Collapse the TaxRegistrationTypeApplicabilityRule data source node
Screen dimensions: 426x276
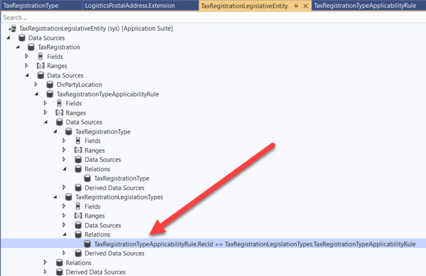(36, 94)
